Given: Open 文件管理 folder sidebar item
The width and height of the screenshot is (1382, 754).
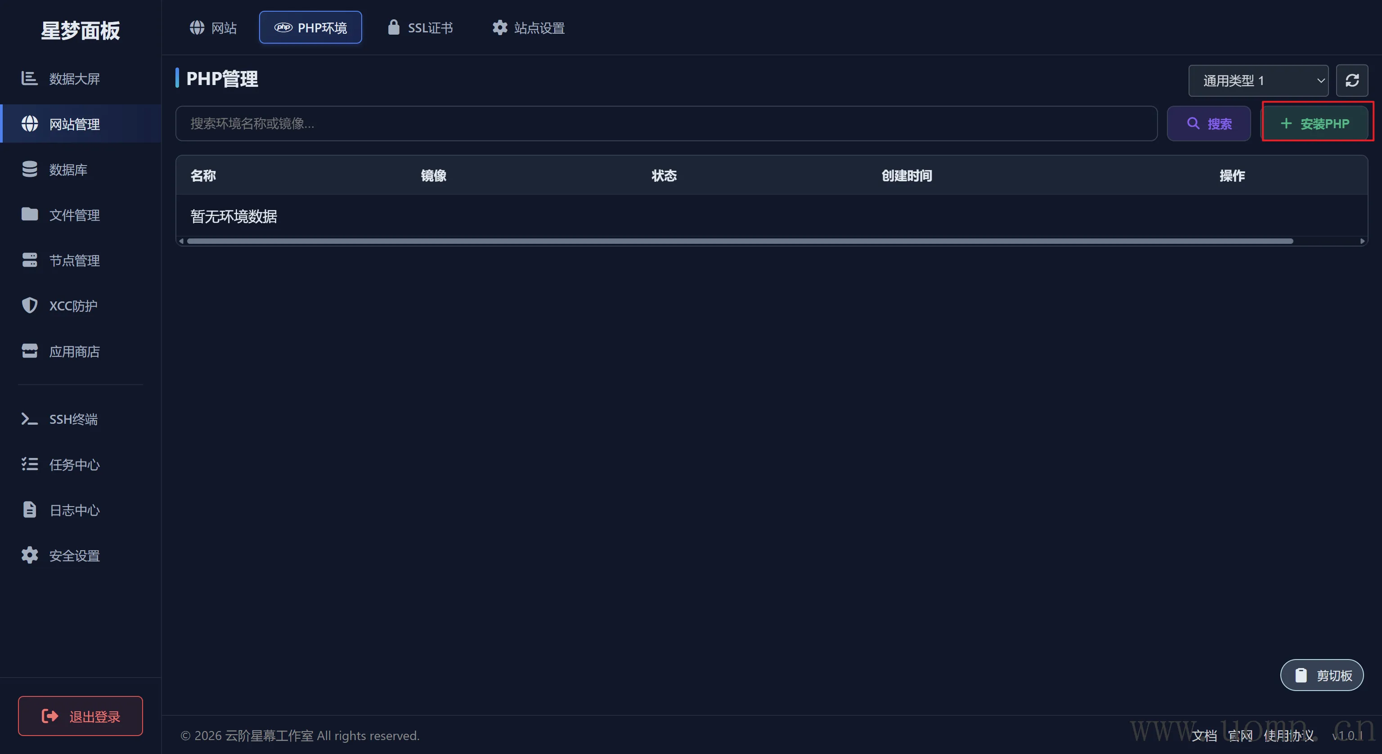Looking at the screenshot, I should pos(74,215).
